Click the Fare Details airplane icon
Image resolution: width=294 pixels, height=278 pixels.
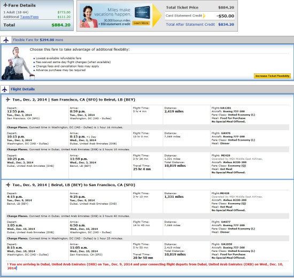point(6,5)
